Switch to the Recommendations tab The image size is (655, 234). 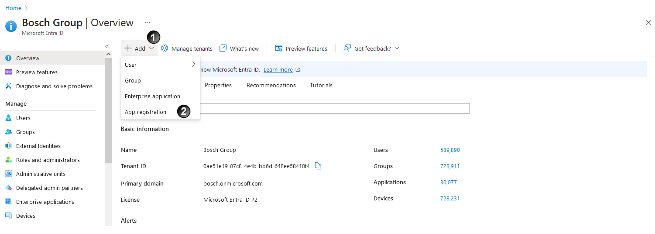[x=271, y=85]
